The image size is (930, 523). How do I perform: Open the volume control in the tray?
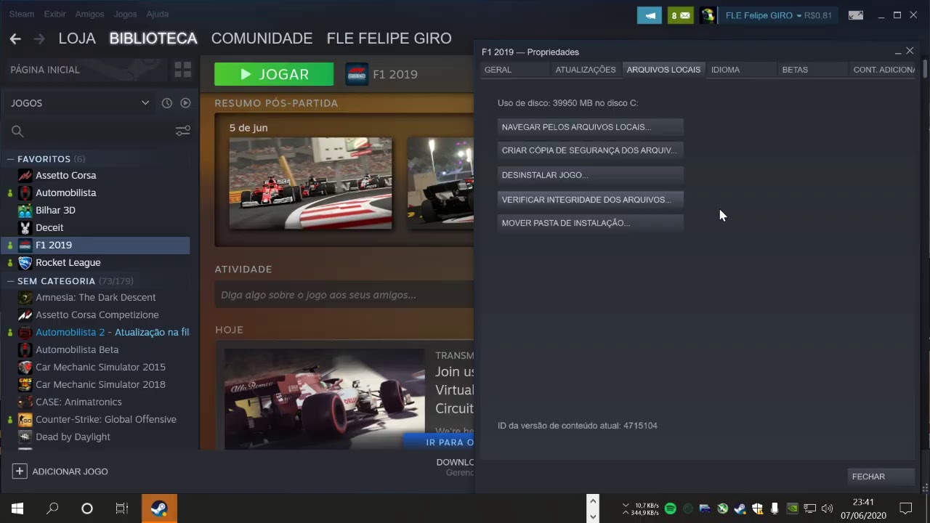[x=827, y=508]
